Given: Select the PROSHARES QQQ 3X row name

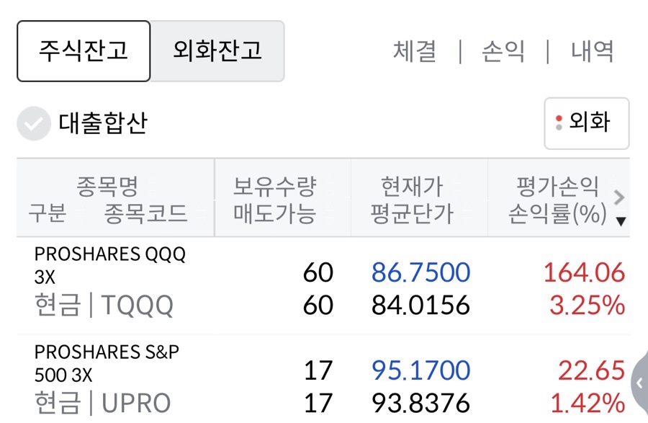Looking at the screenshot, I should coord(109,265).
